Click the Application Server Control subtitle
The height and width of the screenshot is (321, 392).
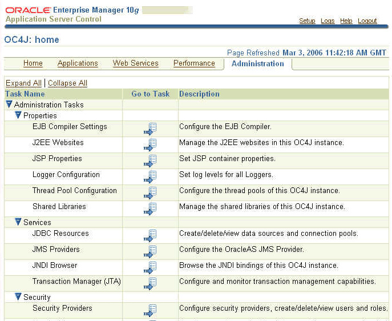click(54, 19)
